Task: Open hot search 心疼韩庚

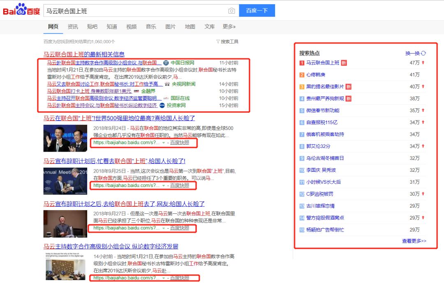Action: pos(316,75)
